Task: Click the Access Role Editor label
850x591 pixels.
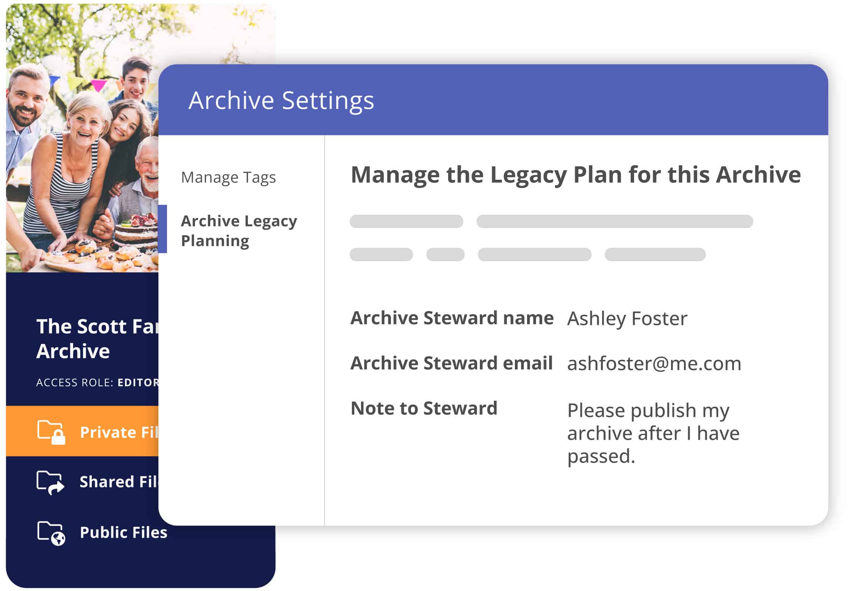Action: click(x=97, y=382)
